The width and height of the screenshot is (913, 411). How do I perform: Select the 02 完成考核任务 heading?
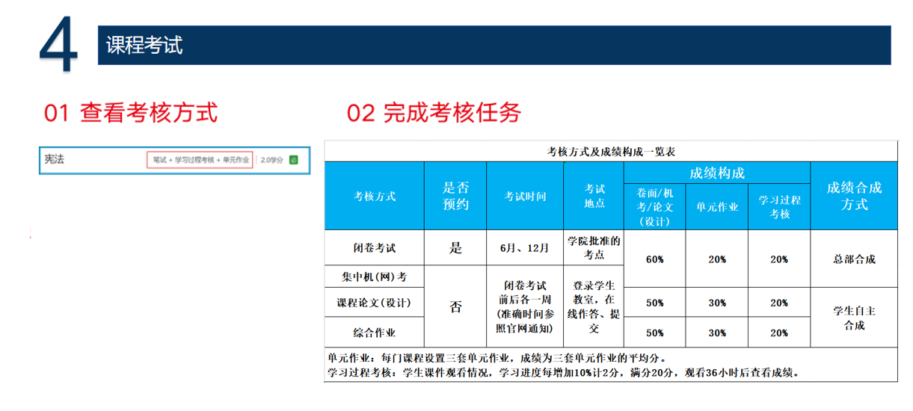point(434,113)
